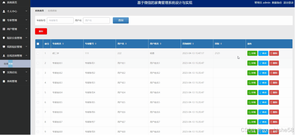The height and width of the screenshot is (135, 295).
Task: Click the tiles icon for 用户管理
Action: coord(4,29)
